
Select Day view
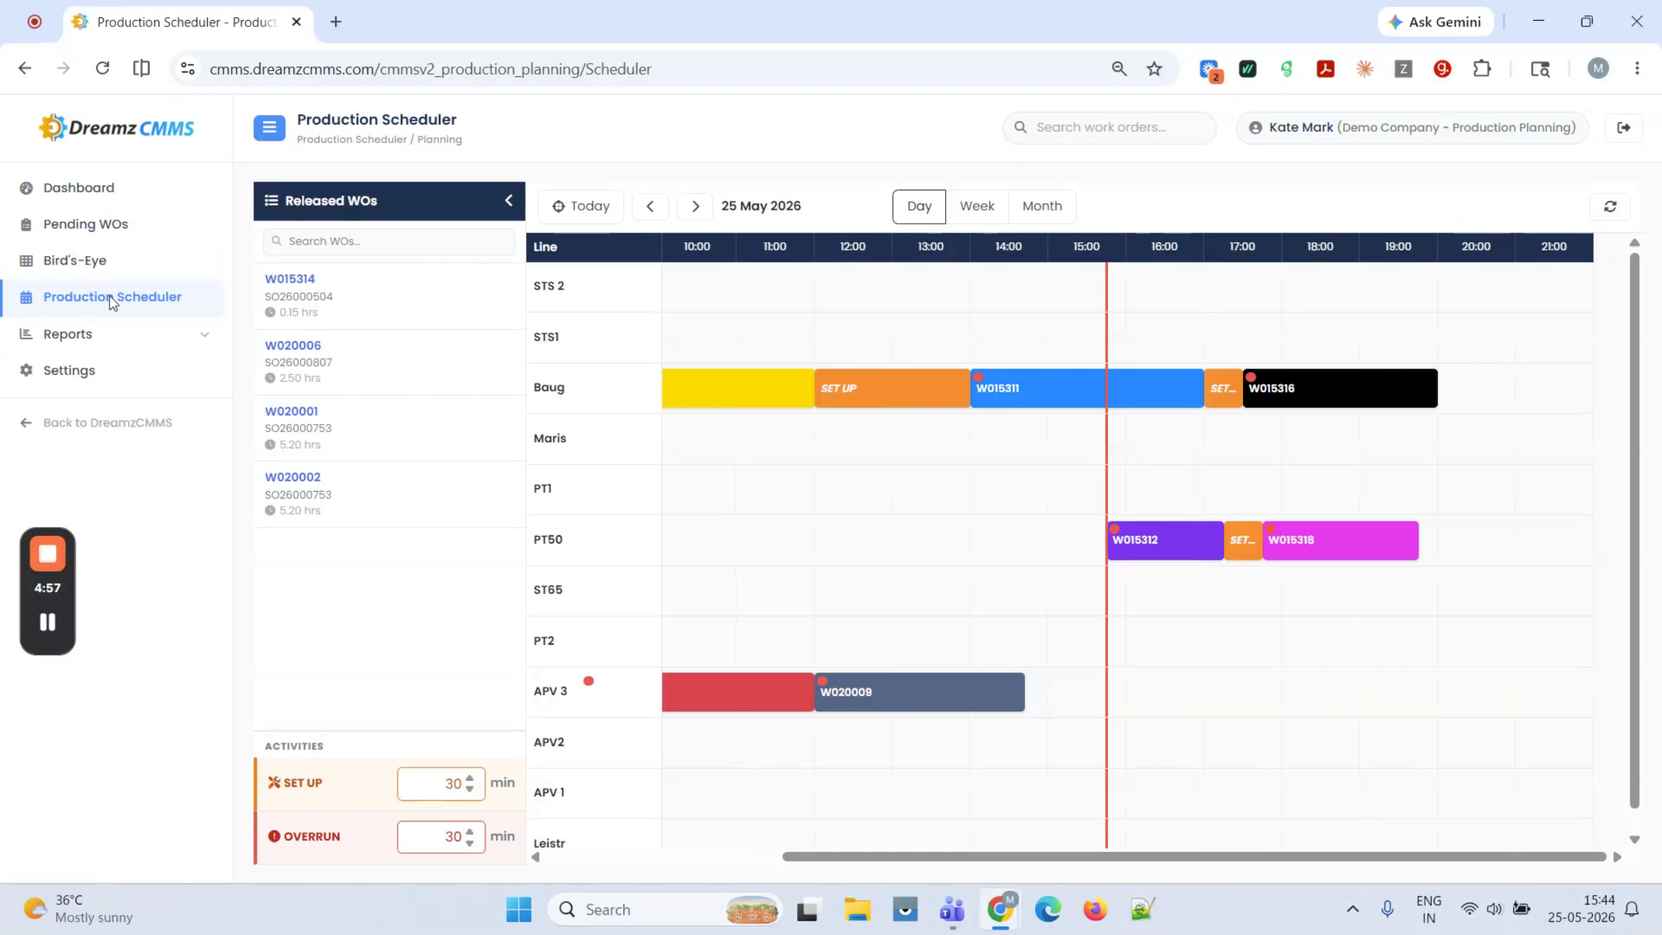pos(919,206)
